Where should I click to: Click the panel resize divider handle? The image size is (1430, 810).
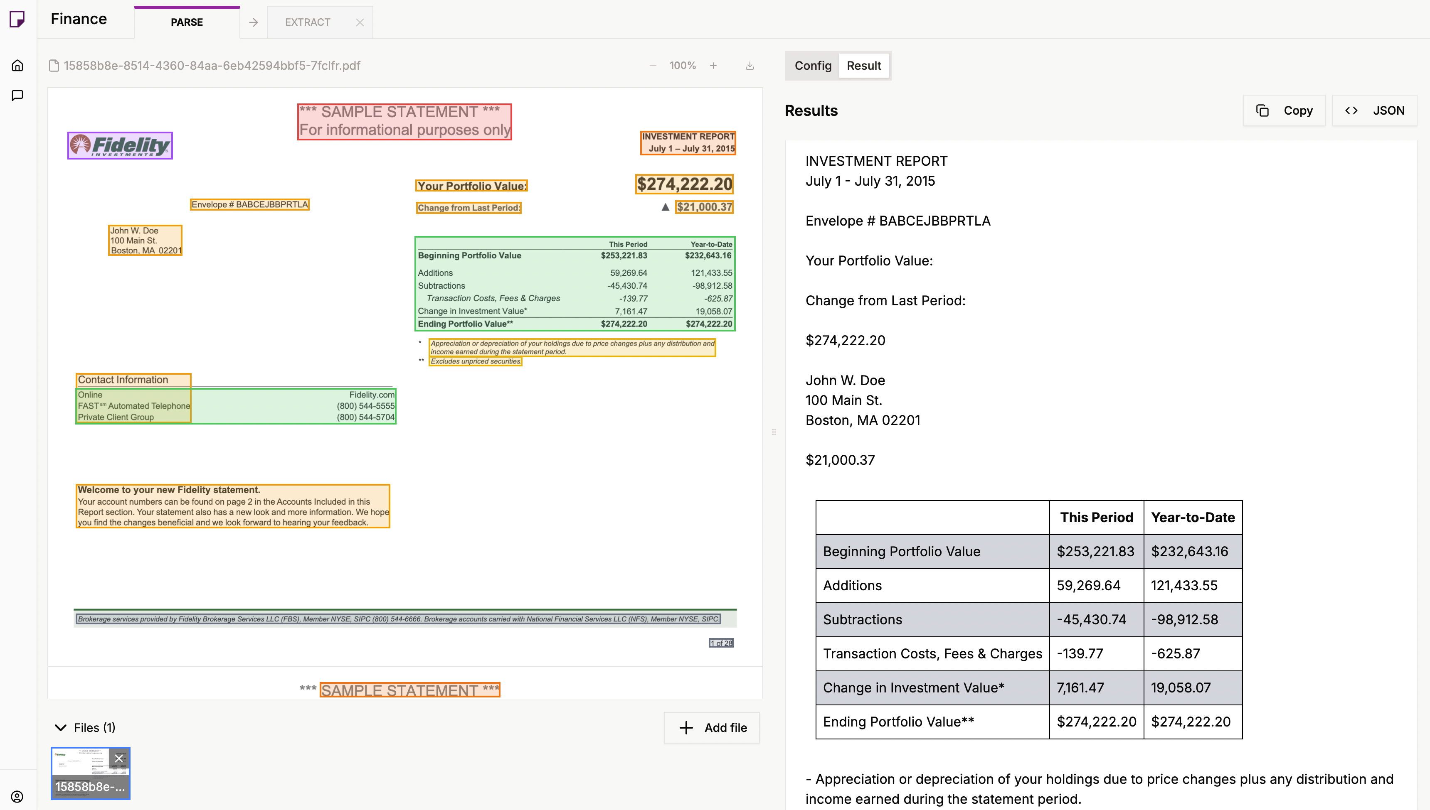(x=774, y=432)
